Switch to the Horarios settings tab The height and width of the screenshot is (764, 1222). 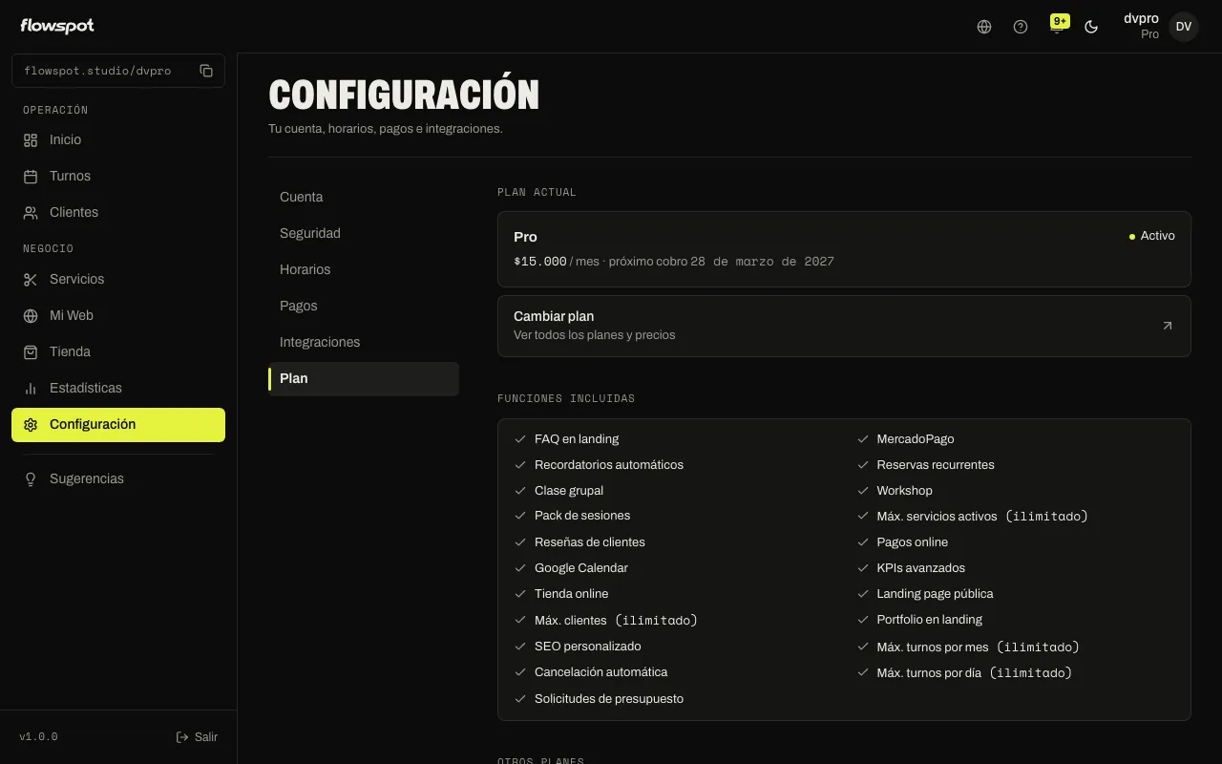pyautogui.click(x=364, y=269)
